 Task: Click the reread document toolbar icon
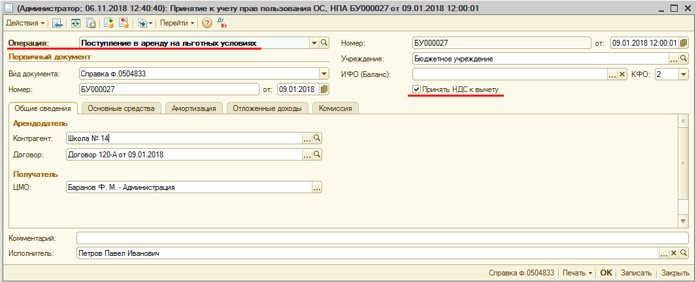pos(76,23)
